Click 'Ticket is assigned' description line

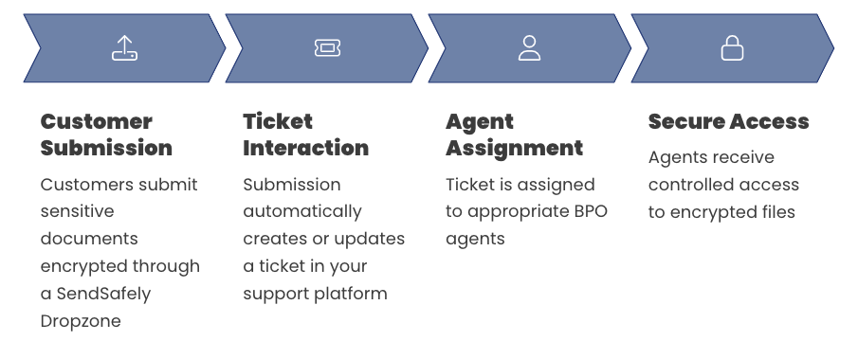pyautogui.click(x=520, y=186)
